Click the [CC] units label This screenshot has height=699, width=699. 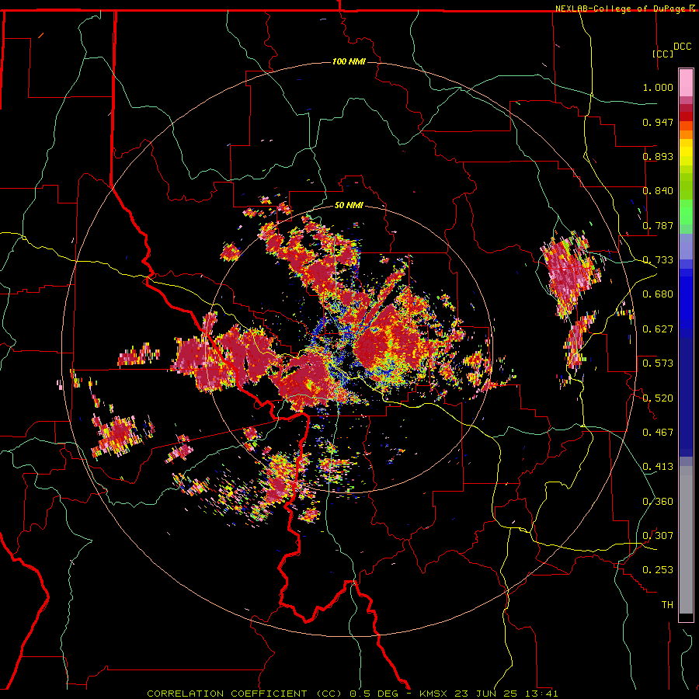[x=663, y=54]
